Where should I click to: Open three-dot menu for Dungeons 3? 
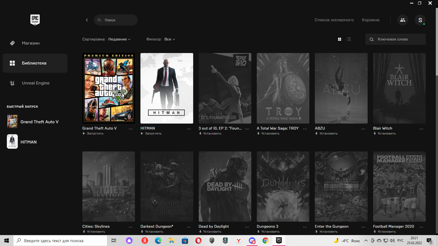(305, 227)
